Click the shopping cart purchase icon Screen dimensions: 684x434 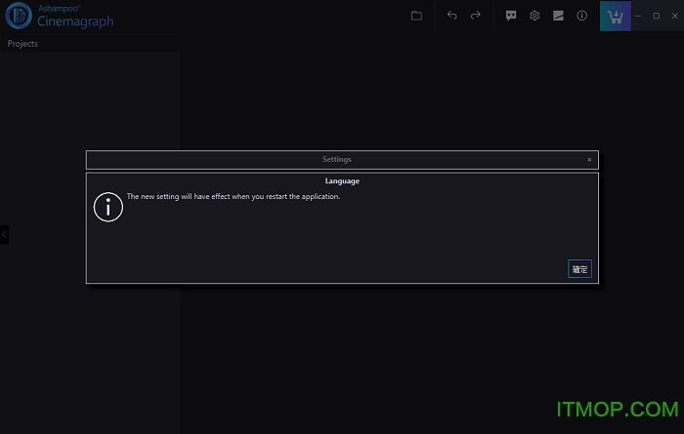(615, 17)
